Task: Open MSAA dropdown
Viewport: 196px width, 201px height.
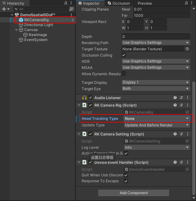Action: pos(156,67)
